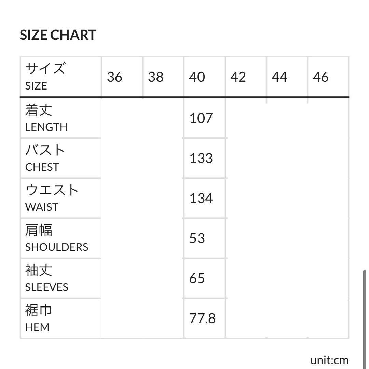Select size 40 column header
This screenshot has height=369, width=369.
(197, 77)
